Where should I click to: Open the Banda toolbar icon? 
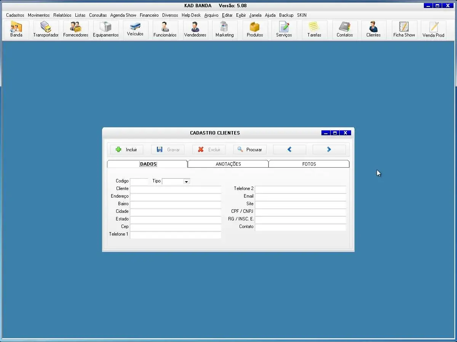point(16,30)
